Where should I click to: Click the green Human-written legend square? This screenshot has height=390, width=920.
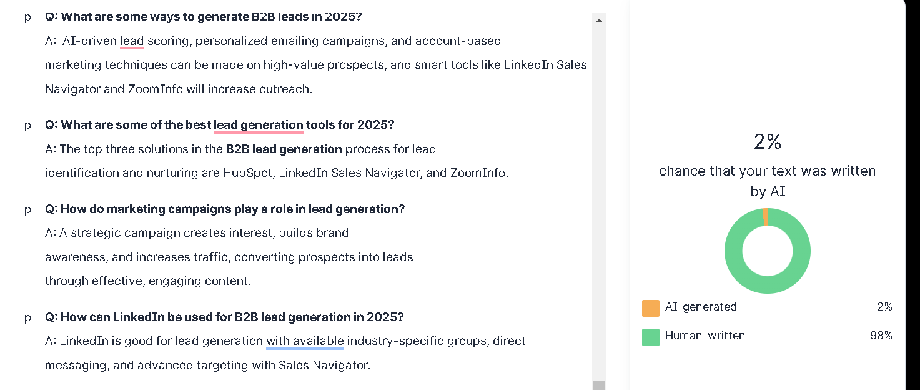(x=650, y=336)
